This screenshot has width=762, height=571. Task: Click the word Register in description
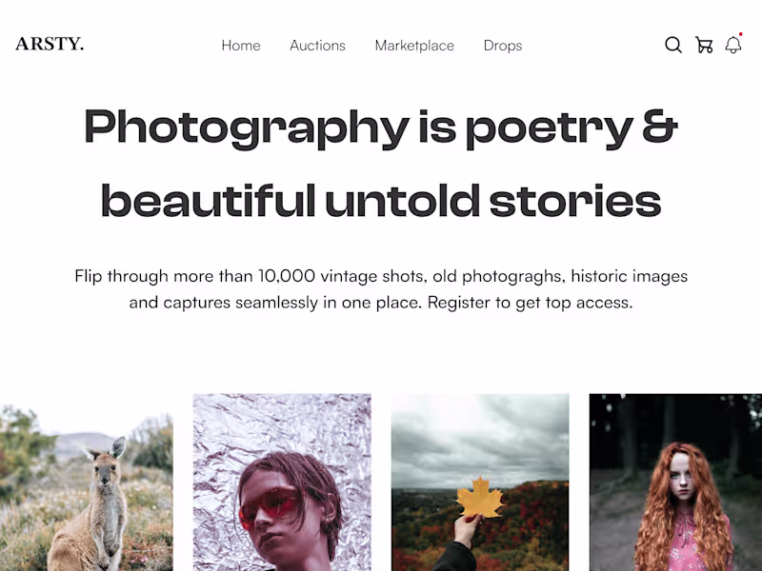tap(459, 304)
